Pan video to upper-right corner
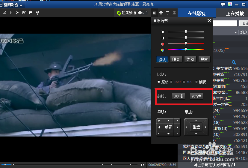The width and height of the screenshot is (248, 168). coord(178,121)
